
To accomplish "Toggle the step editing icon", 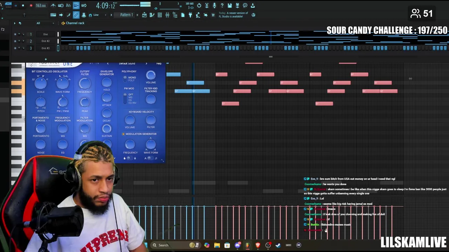I will 68,15.
